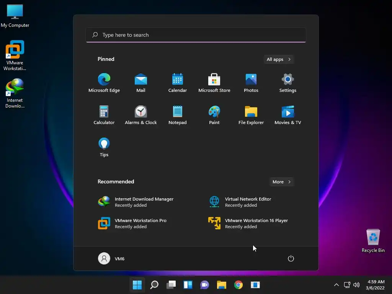Click the Windows Start button on taskbar
The image size is (392, 294).
pos(137,285)
